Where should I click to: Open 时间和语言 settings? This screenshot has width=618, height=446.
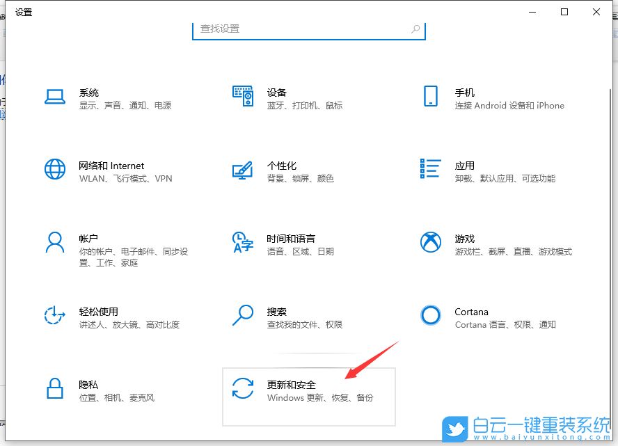coord(277,244)
